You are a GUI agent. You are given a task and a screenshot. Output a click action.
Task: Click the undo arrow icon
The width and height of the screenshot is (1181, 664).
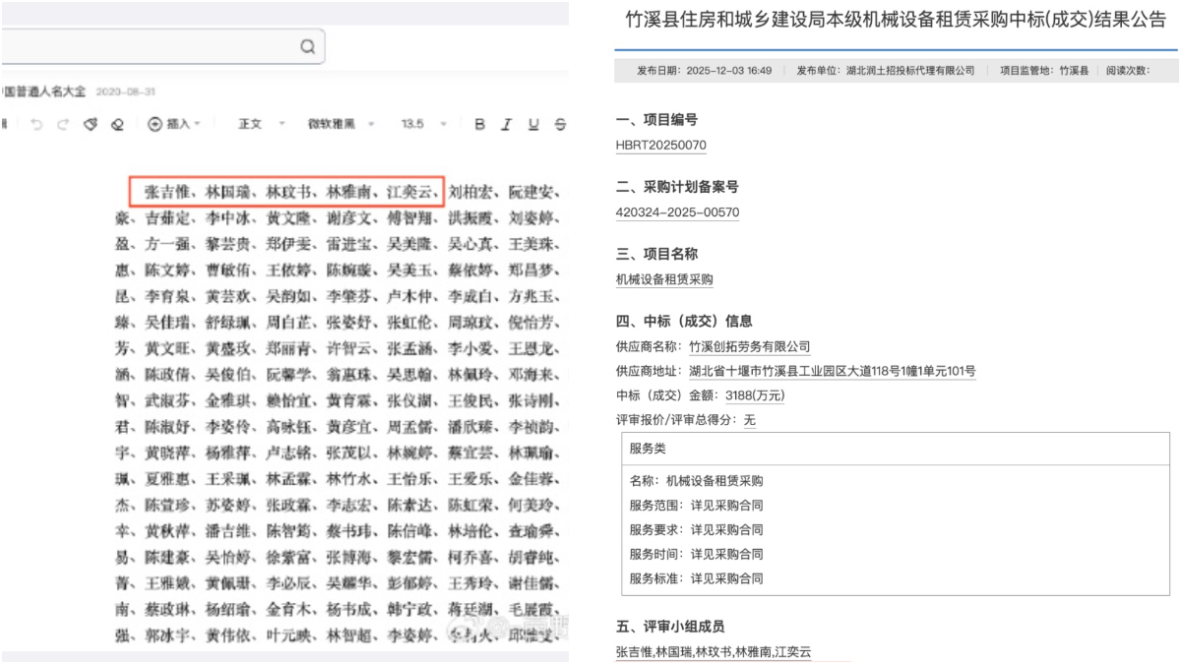click(x=36, y=124)
